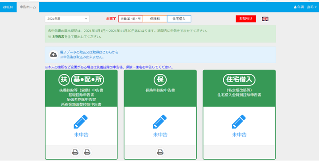Image resolution: width=319 pixels, height=161 pixels.
Task: Select the 保険料 status tab
Action: pos(155,19)
